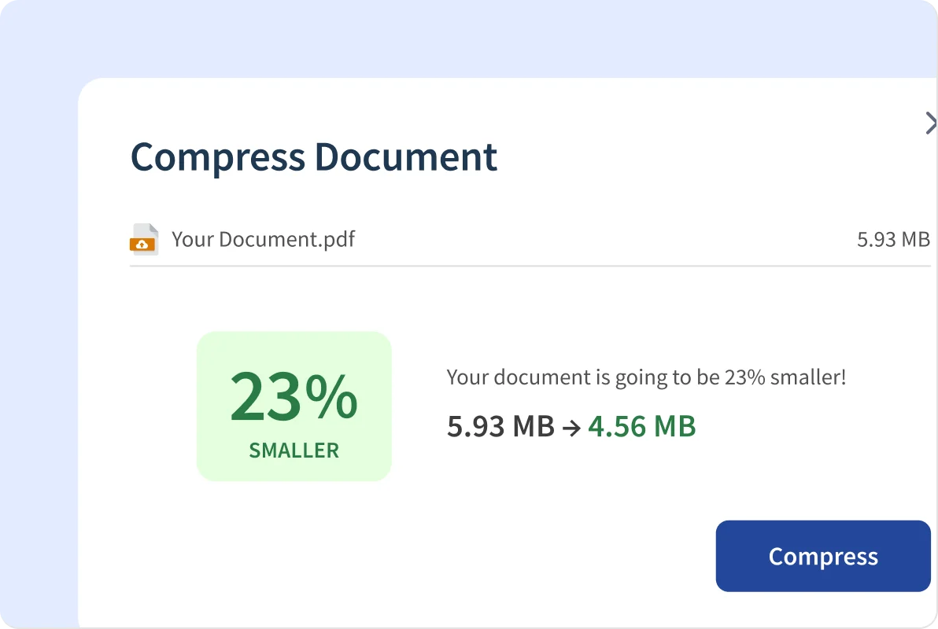Image resolution: width=938 pixels, height=629 pixels.
Task: Click the sentence about your document being smaller
Action: click(646, 377)
